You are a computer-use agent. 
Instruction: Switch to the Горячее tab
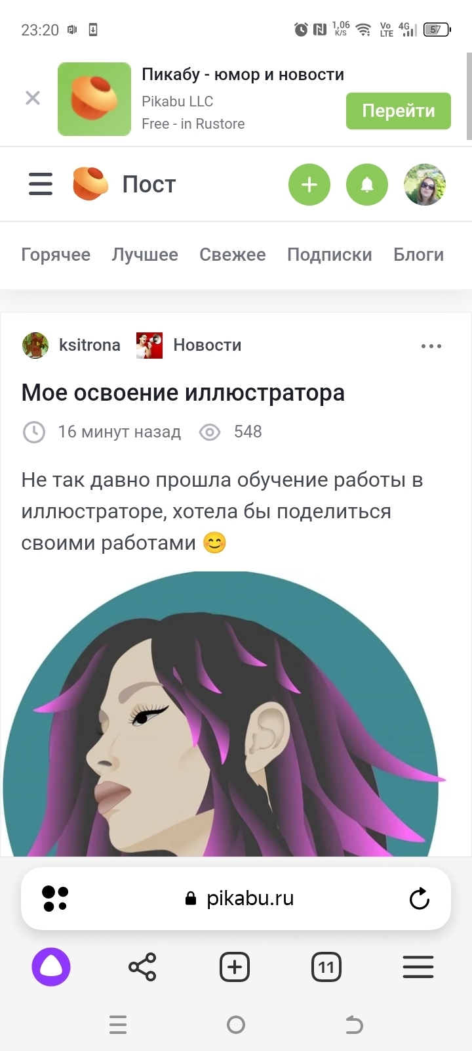click(x=56, y=255)
